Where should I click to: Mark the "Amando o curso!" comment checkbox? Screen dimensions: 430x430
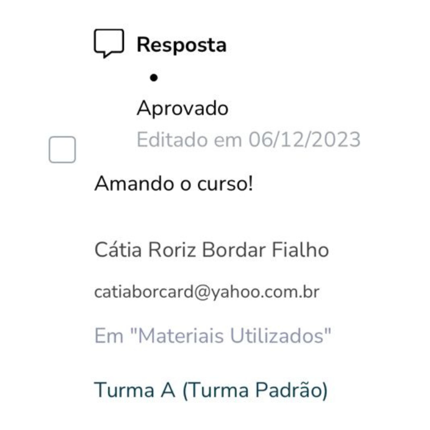pyautogui.click(x=62, y=150)
